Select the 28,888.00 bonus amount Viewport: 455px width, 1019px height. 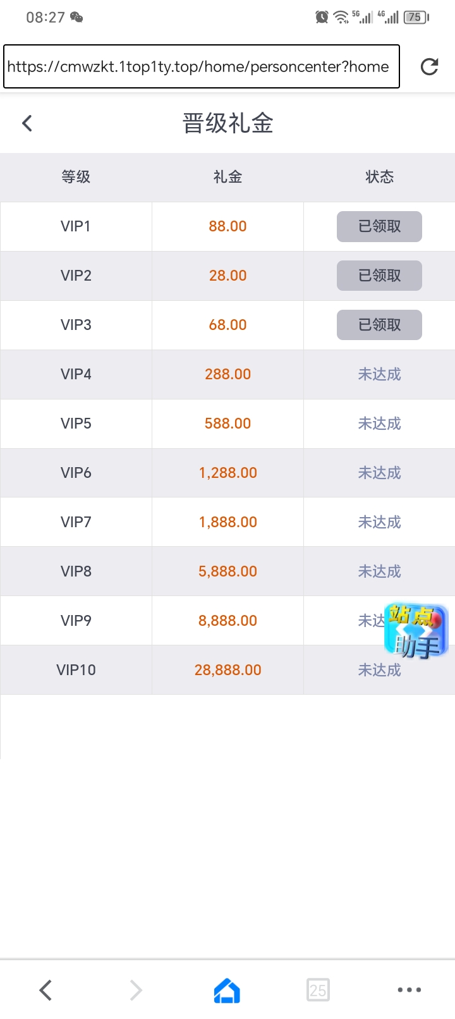[227, 670]
